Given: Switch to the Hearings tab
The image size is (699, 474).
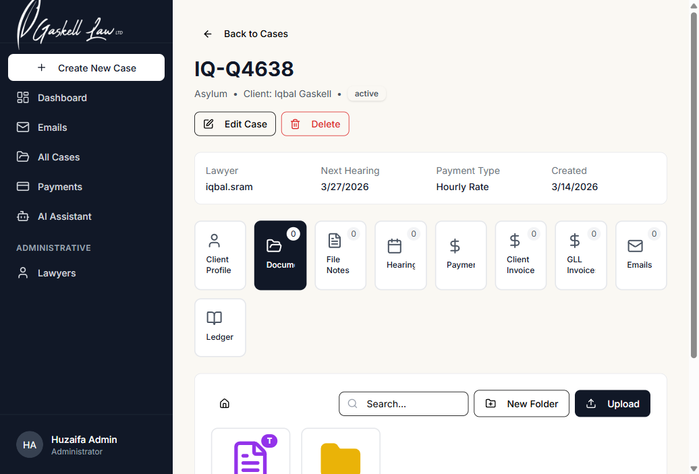Looking at the screenshot, I should pyautogui.click(x=401, y=255).
